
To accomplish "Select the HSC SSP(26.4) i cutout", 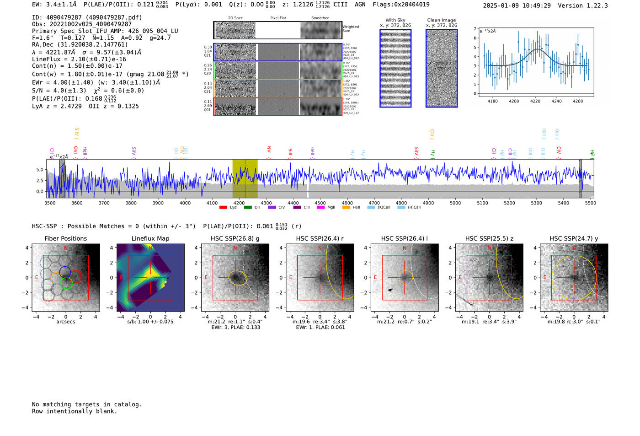I will 405,278.
